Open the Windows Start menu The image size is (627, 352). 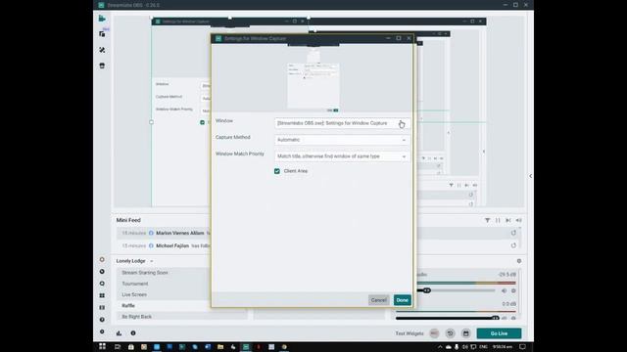(102, 346)
